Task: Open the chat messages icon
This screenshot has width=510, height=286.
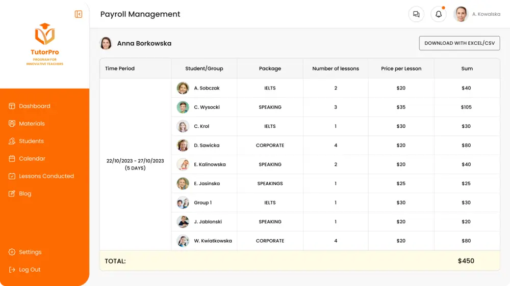Action: (416, 14)
